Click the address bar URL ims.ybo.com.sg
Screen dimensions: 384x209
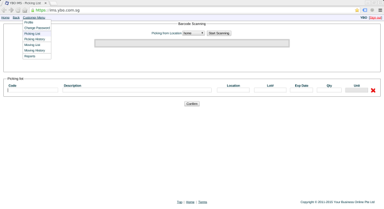58,10
